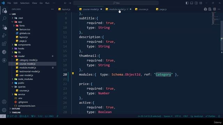Toggle the bottom panel visibility
The width and height of the screenshot is (223, 125).
click(x=192, y=3)
